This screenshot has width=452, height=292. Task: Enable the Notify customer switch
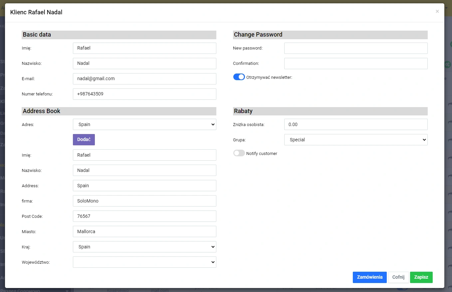(239, 153)
